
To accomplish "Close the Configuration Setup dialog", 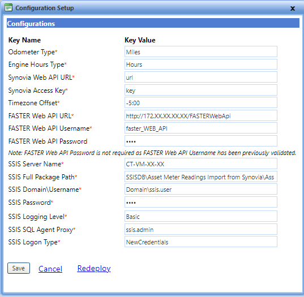I will click(x=292, y=8).
